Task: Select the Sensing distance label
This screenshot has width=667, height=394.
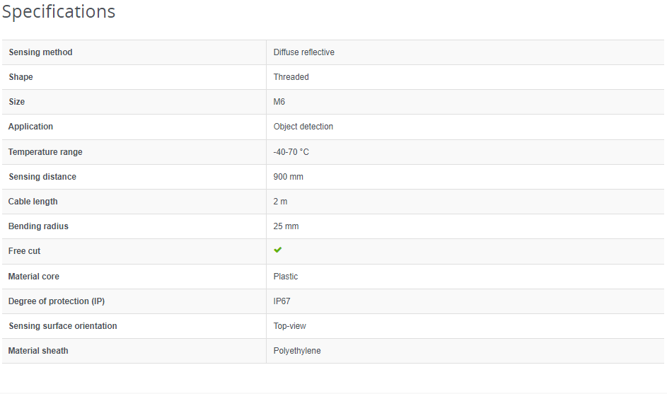Action: [42, 177]
